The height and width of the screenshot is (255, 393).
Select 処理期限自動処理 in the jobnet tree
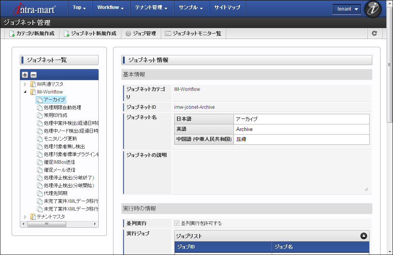tap(62, 108)
